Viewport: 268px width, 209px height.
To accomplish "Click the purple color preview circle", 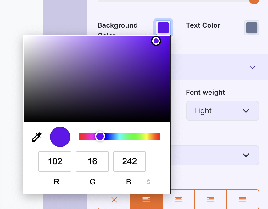I will [x=60, y=137].
